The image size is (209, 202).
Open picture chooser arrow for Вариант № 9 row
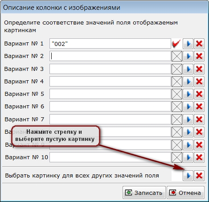point(188,145)
